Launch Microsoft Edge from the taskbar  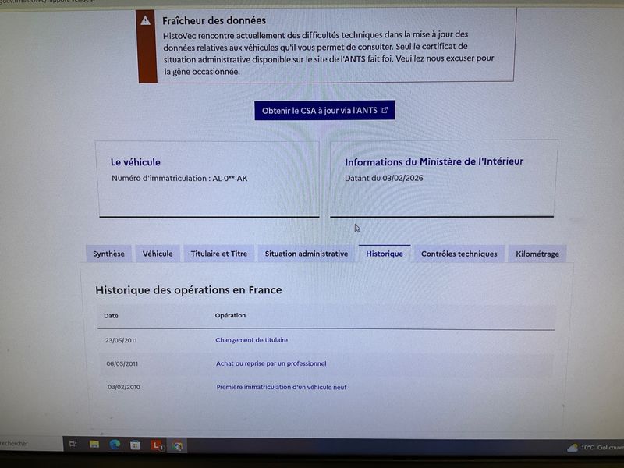115,445
